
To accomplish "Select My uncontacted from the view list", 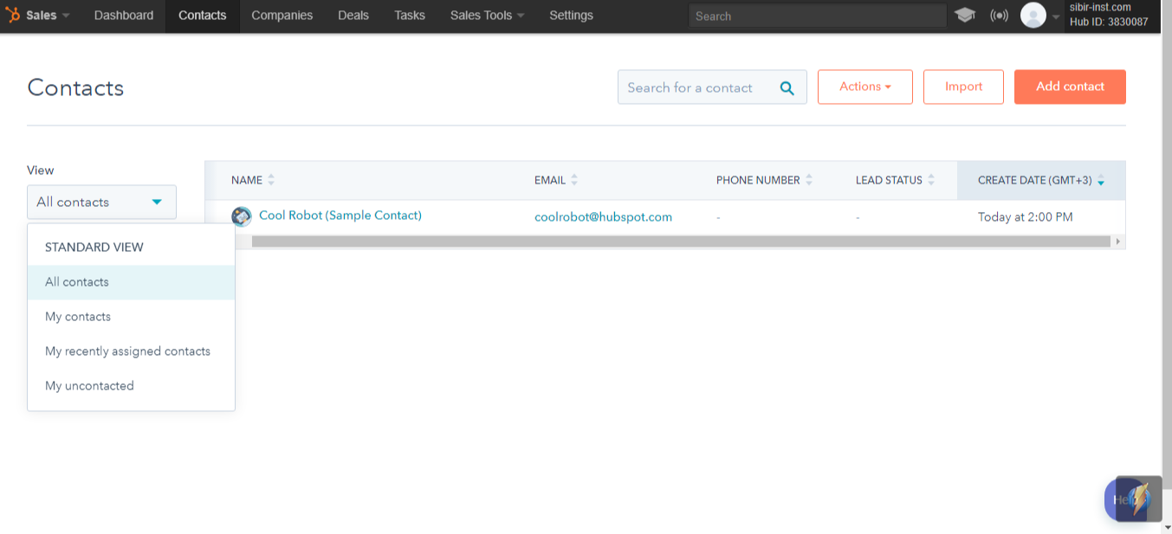I will point(89,385).
